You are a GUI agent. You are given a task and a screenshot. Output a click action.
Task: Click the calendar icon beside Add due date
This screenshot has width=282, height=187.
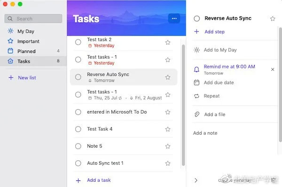[x=196, y=82]
